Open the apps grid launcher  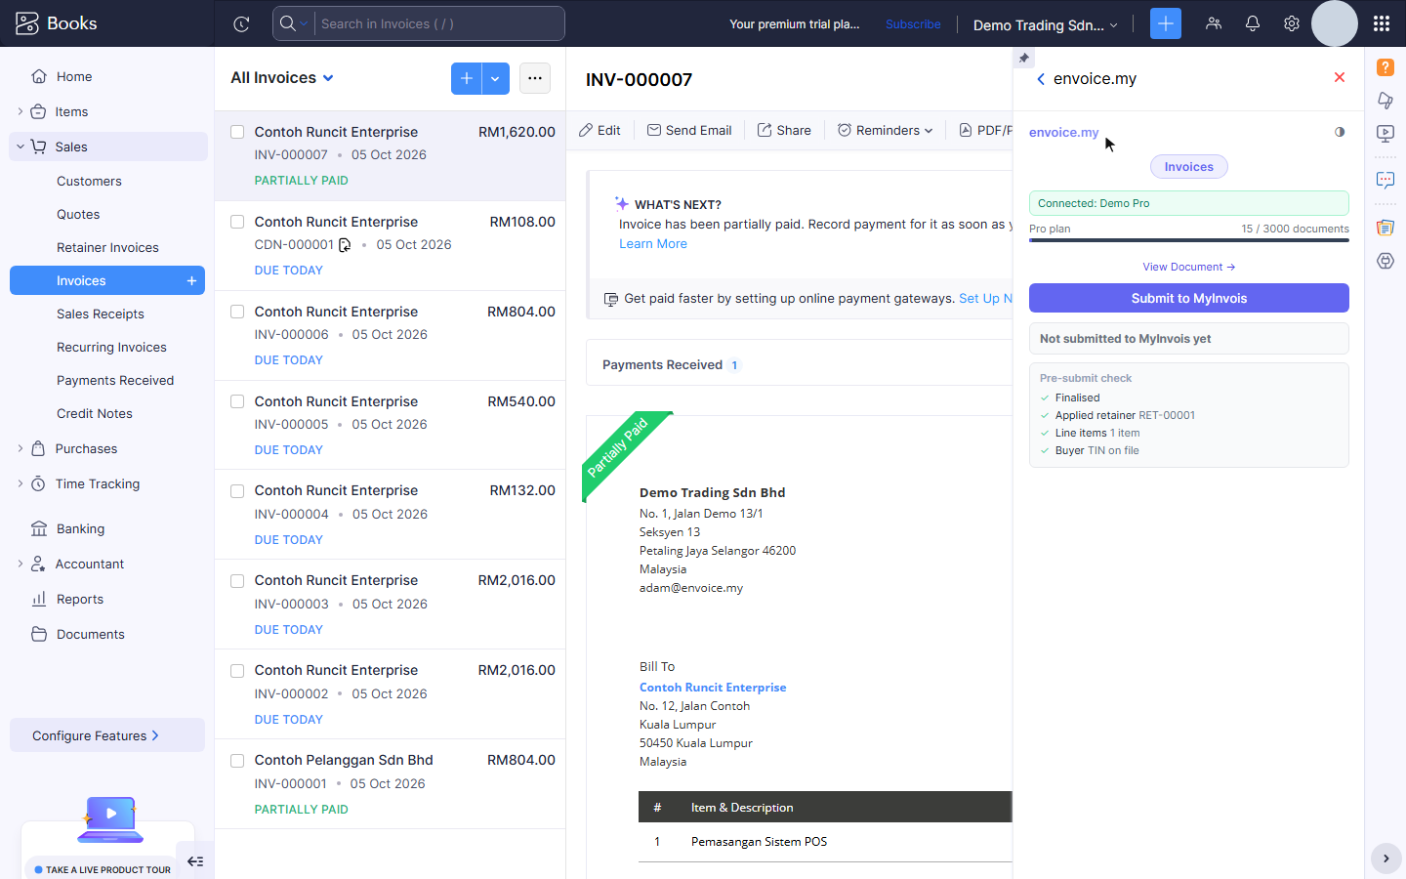coord(1382,23)
